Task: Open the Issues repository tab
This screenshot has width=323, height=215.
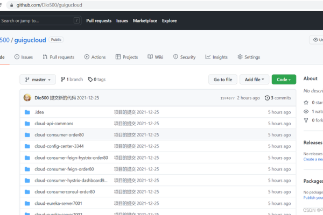Action: pyautogui.click(x=24, y=57)
